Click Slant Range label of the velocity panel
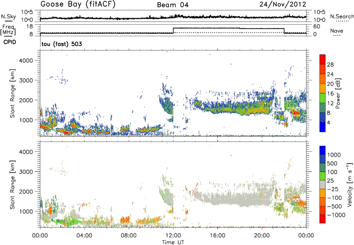Viewport: 354px width, 245px height. click(12, 184)
